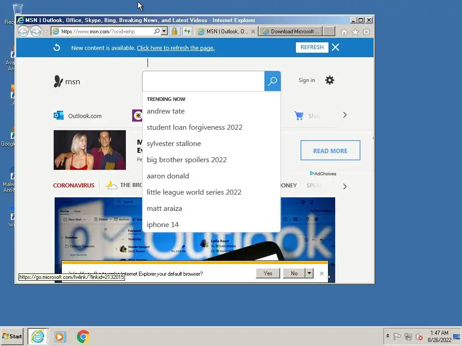Click the READ MORE button
462x346 pixels.
tap(330, 150)
